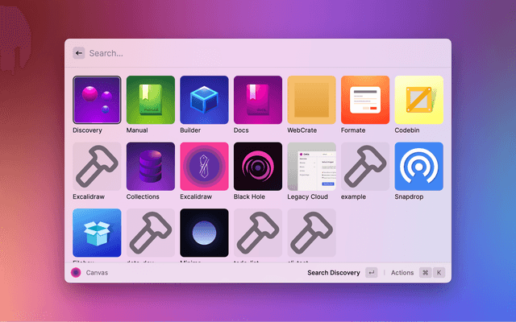Viewport: 516px width, 322px height.
Task: Select the green Manual book icon
Action: (x=151, y=100)
